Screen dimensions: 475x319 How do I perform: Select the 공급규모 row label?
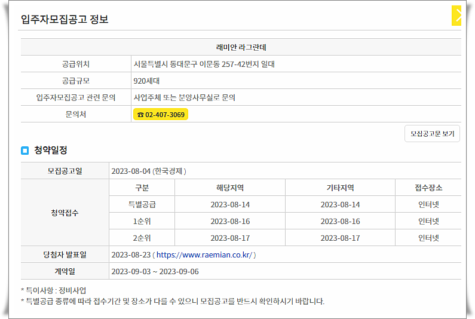point(76,81)
